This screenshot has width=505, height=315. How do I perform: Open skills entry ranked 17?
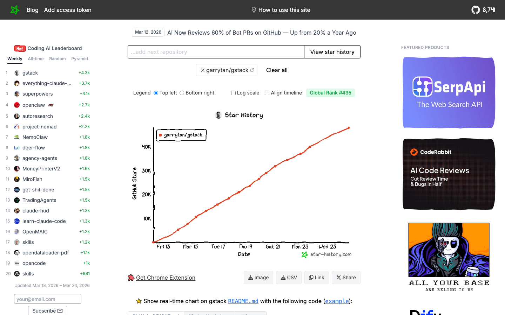28,242
